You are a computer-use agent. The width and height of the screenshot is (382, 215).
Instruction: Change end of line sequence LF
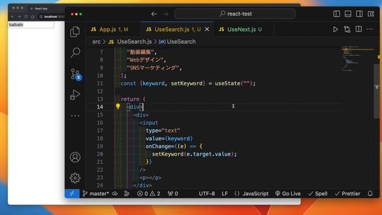coord(225,193)
